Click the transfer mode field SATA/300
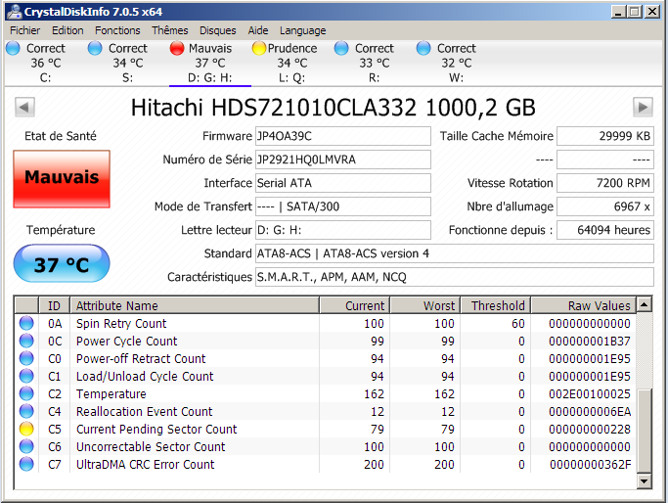668x503 pixels. 343,206
